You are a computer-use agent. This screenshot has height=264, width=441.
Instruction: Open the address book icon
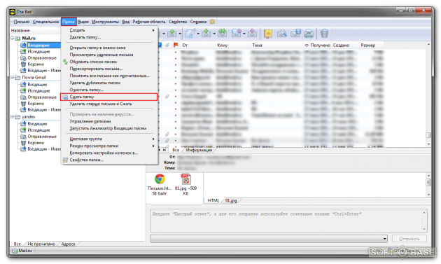(x=268, y=34)
